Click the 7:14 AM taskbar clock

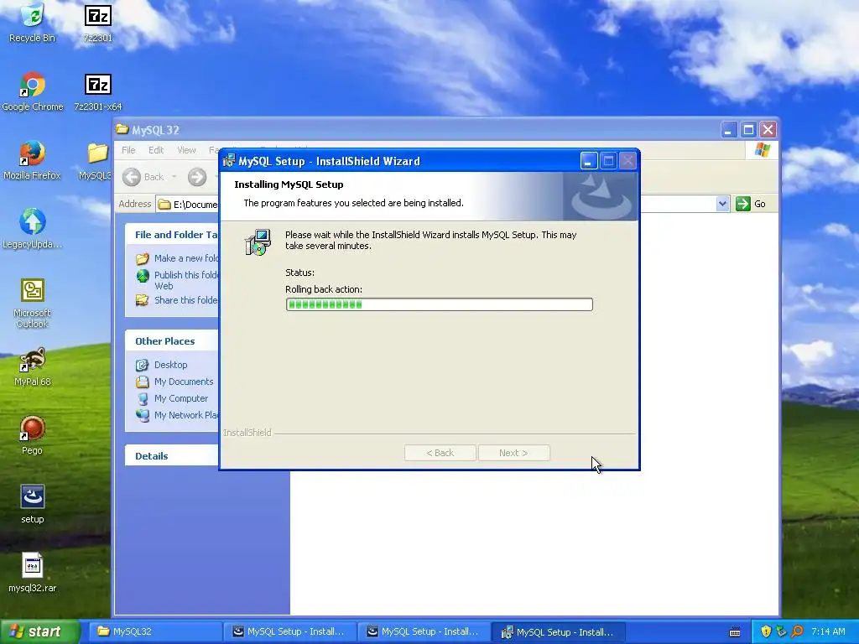[828, 631]
